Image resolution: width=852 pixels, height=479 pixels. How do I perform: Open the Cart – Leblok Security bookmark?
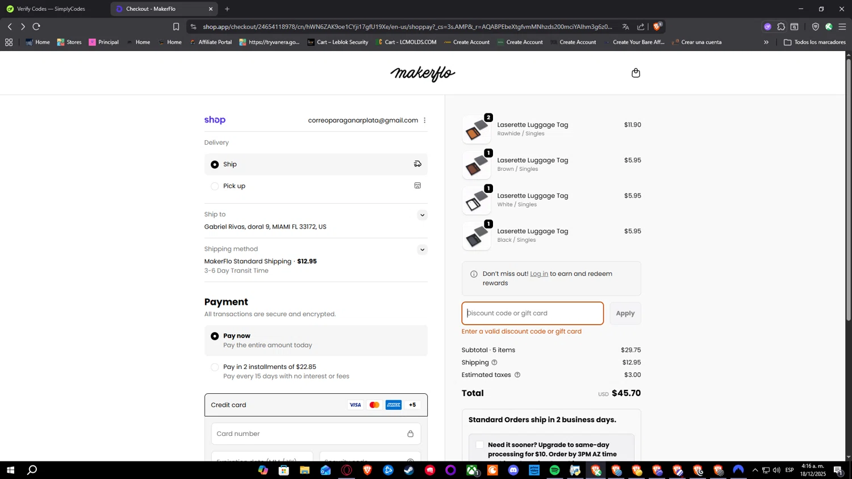coord(338,42)
